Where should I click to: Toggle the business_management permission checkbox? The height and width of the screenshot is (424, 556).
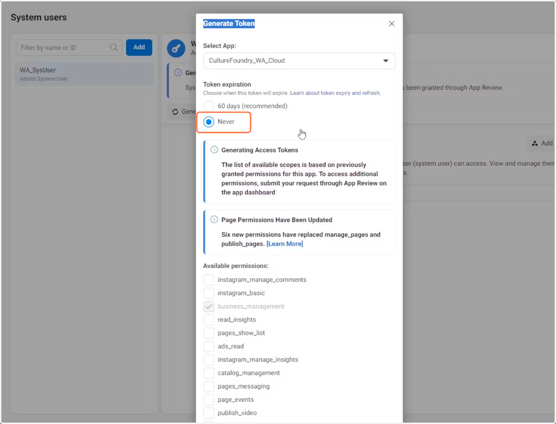point(209,306)
